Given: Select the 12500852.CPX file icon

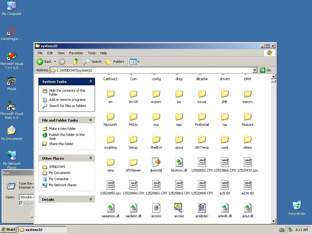Looking at the screenshot, I should (x=202, y=162).
